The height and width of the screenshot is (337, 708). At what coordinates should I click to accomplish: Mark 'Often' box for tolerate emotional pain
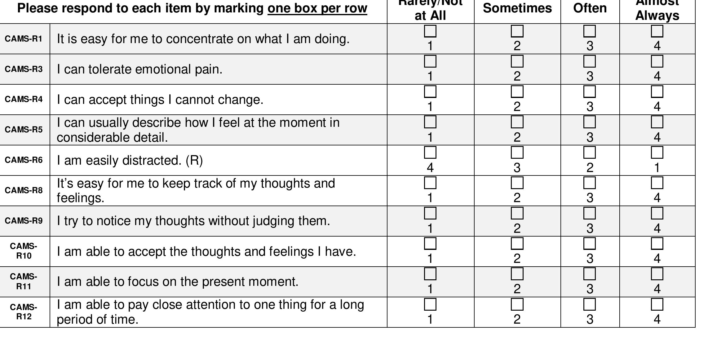point(589,61)
